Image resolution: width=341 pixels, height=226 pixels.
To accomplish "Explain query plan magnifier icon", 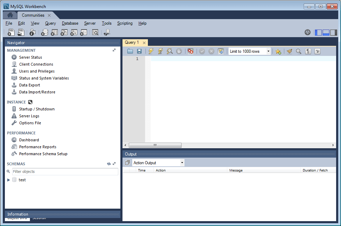I will click(x=170, y=51).
